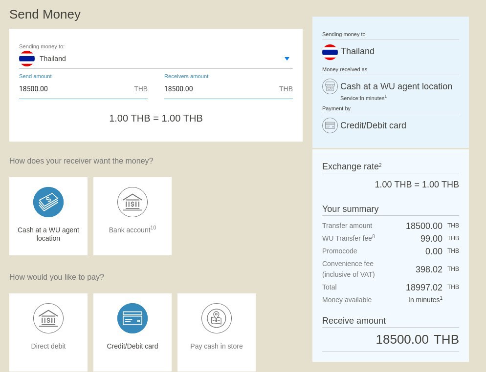Click the Exchange rate heading in the summary

pos(352,166)
